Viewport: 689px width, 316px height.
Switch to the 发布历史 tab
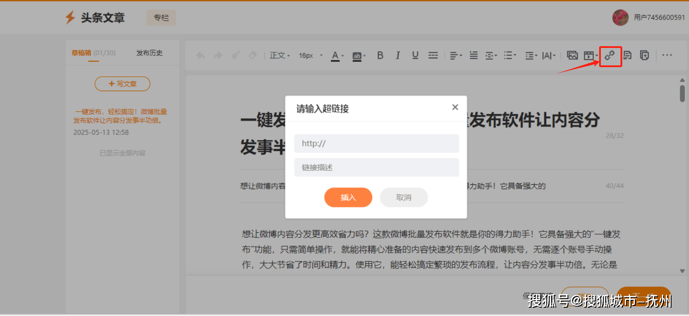tap(149, 53)
